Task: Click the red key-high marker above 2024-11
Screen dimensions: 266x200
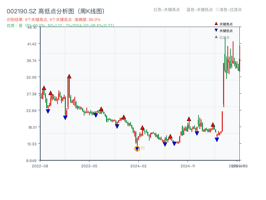Action: click(x=189, y=119)
